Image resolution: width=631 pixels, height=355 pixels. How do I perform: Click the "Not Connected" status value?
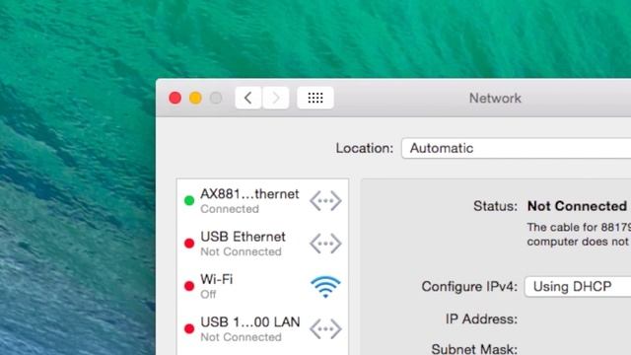pyautogui.click(x=577, y=206)
